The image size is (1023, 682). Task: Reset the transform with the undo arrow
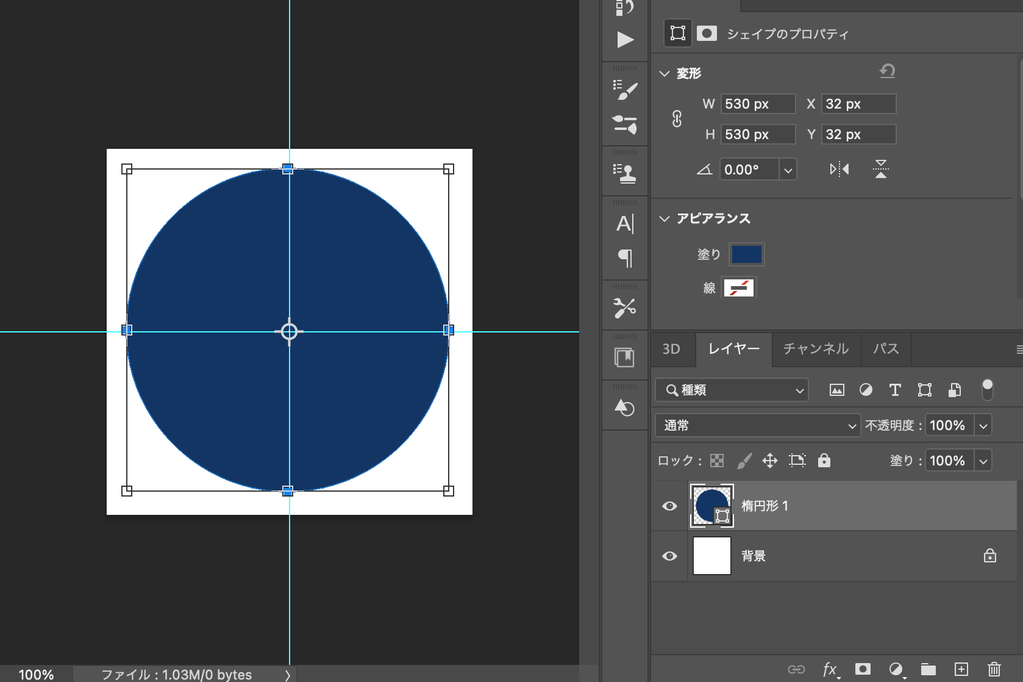point(887,71)
